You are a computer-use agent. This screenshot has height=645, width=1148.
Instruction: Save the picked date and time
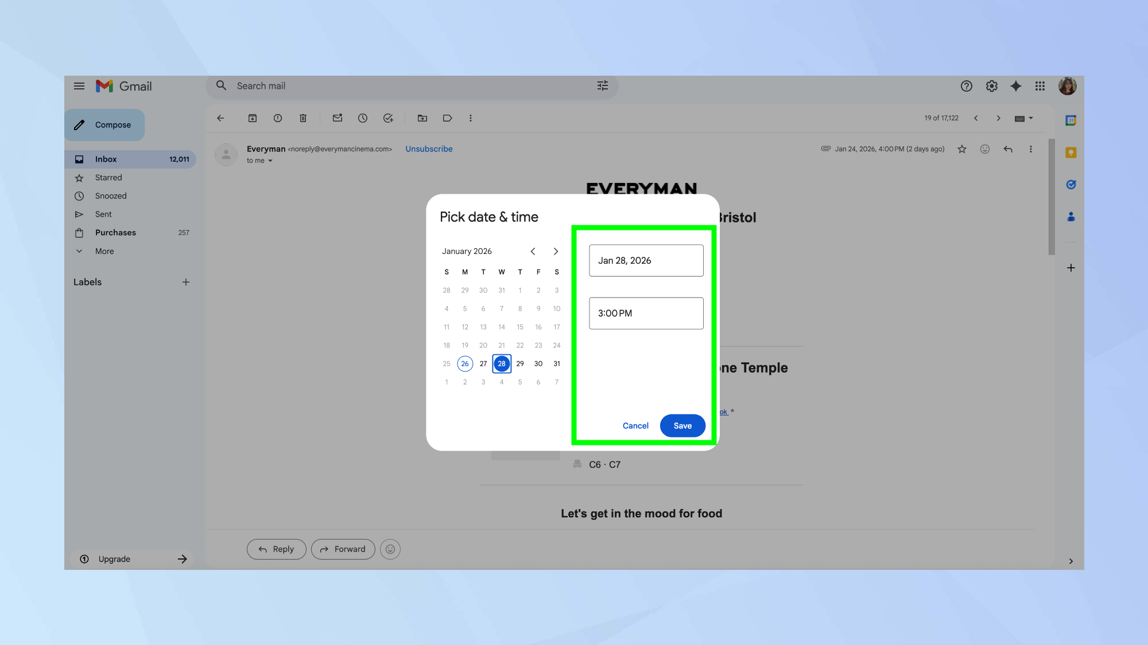tap(682, 425)
